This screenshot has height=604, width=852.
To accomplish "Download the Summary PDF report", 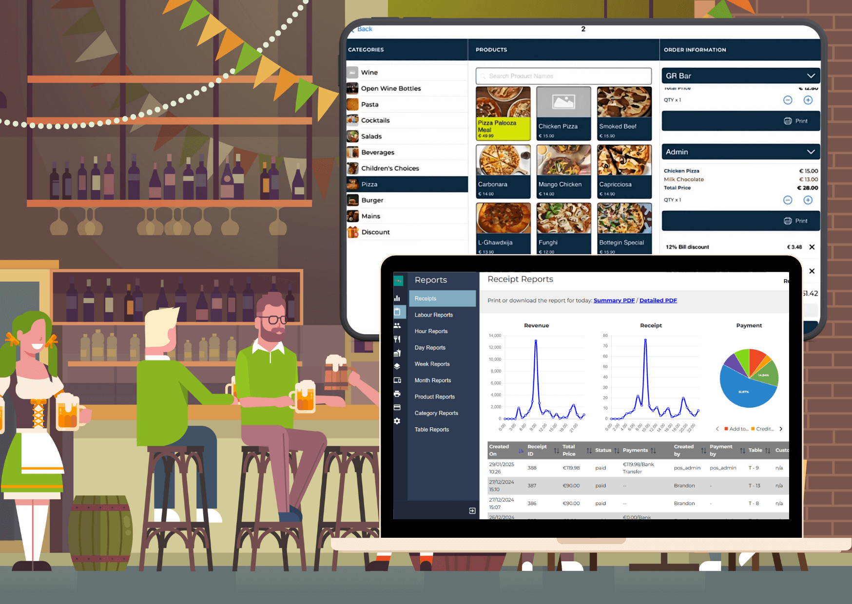I will tap(614, 301).
